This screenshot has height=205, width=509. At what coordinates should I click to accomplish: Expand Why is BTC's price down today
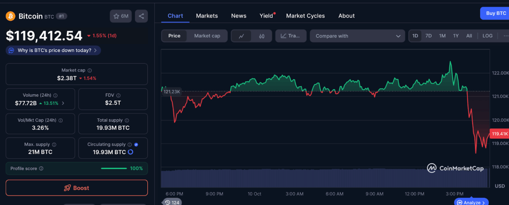tap(53, 50)
